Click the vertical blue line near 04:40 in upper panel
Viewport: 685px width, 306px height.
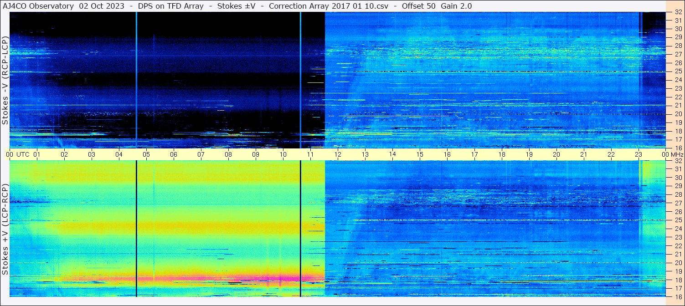pos(136,80)
